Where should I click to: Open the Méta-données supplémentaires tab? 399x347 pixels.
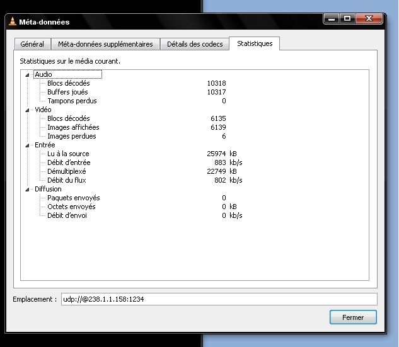coord(105,44)
